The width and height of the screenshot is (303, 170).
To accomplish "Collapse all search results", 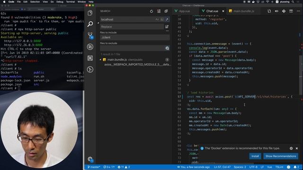I will (166, 11).
